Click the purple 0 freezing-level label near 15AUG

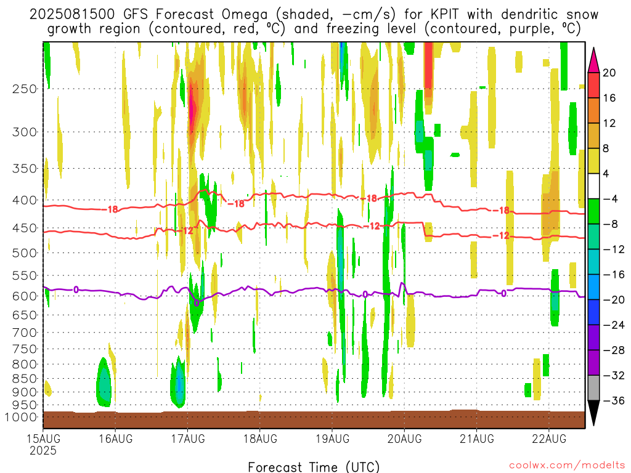click(76, 289)
